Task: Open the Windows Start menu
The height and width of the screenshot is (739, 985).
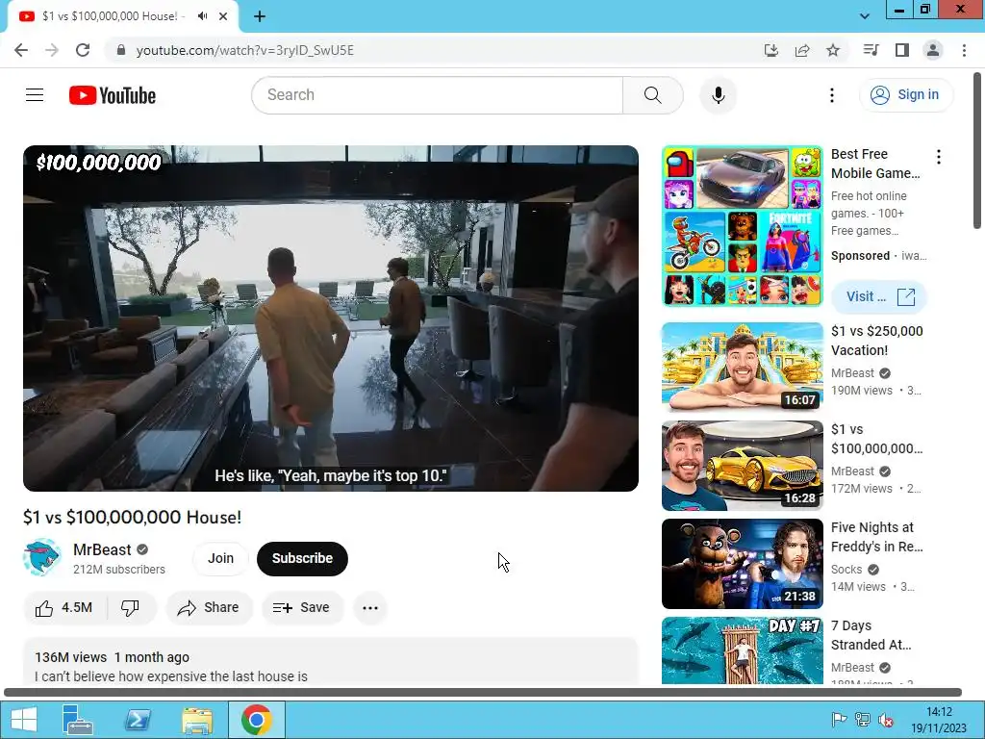Action: 24,720
